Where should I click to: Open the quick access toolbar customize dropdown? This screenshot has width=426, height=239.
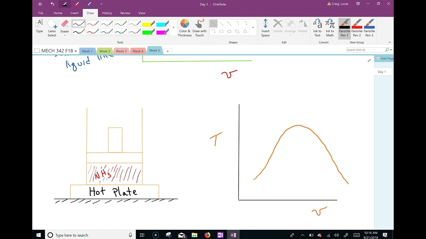coord(101,4)
